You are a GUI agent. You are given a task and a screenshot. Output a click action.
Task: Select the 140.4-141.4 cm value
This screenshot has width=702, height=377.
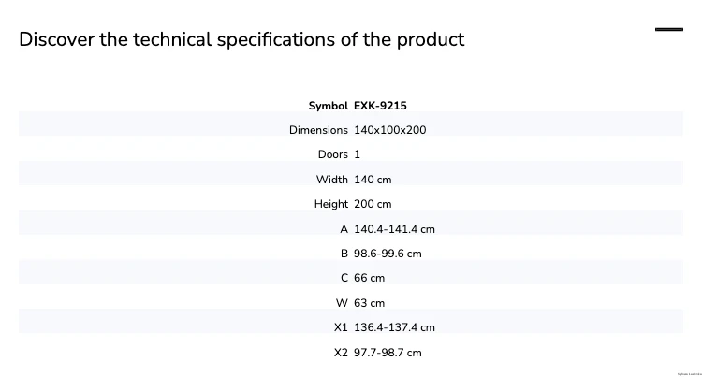tap(394, 229)
